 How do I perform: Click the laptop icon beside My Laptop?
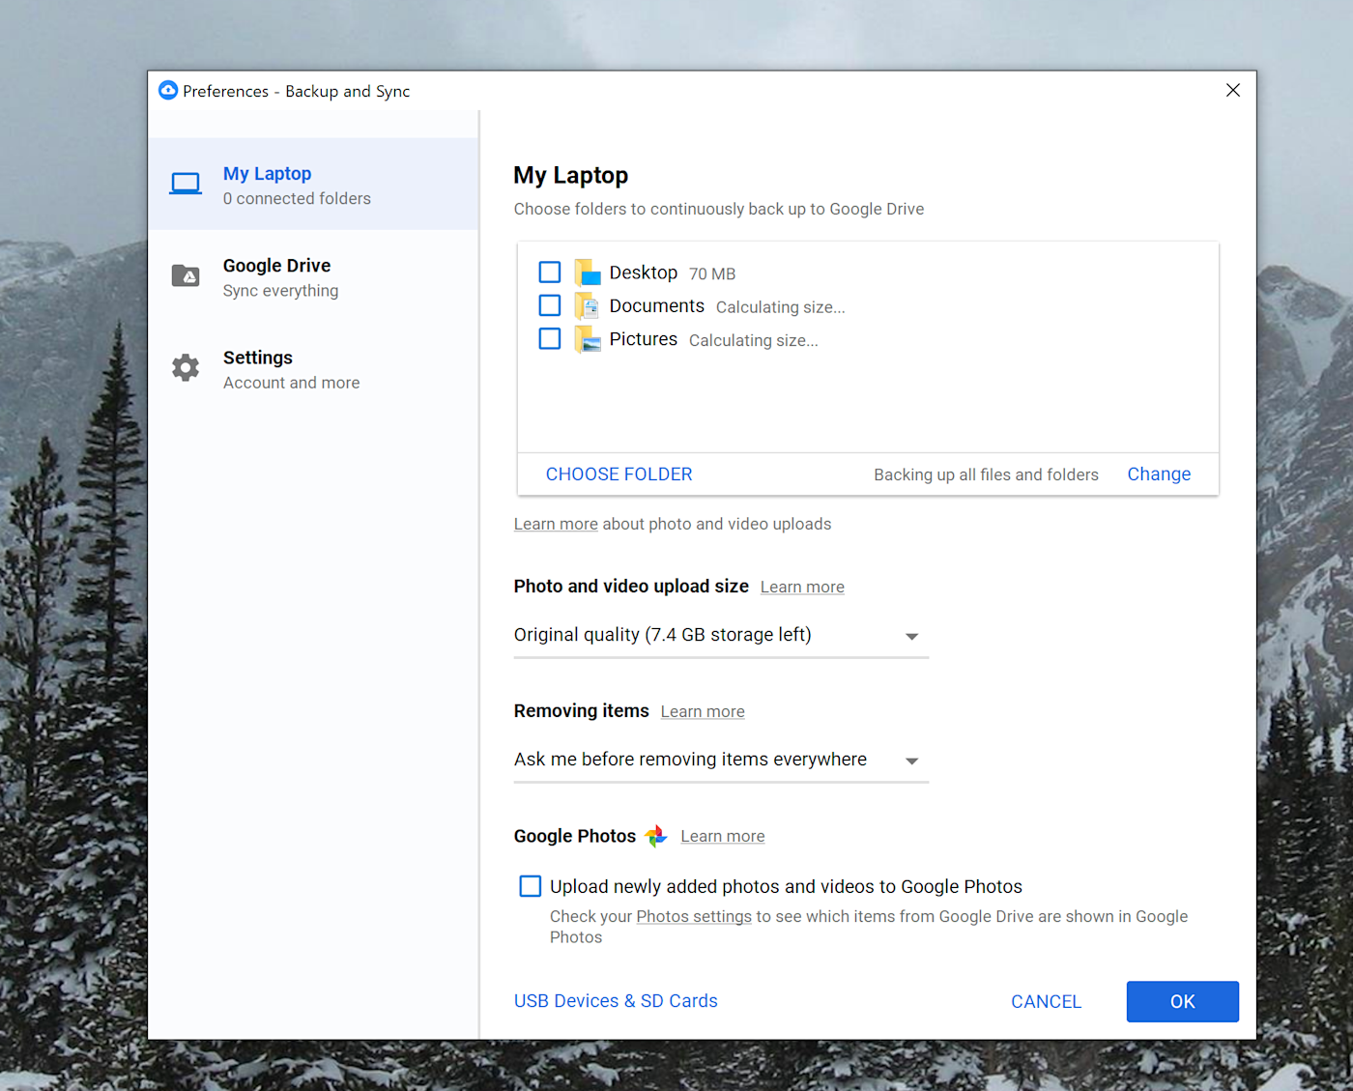[x=186, y=184]
